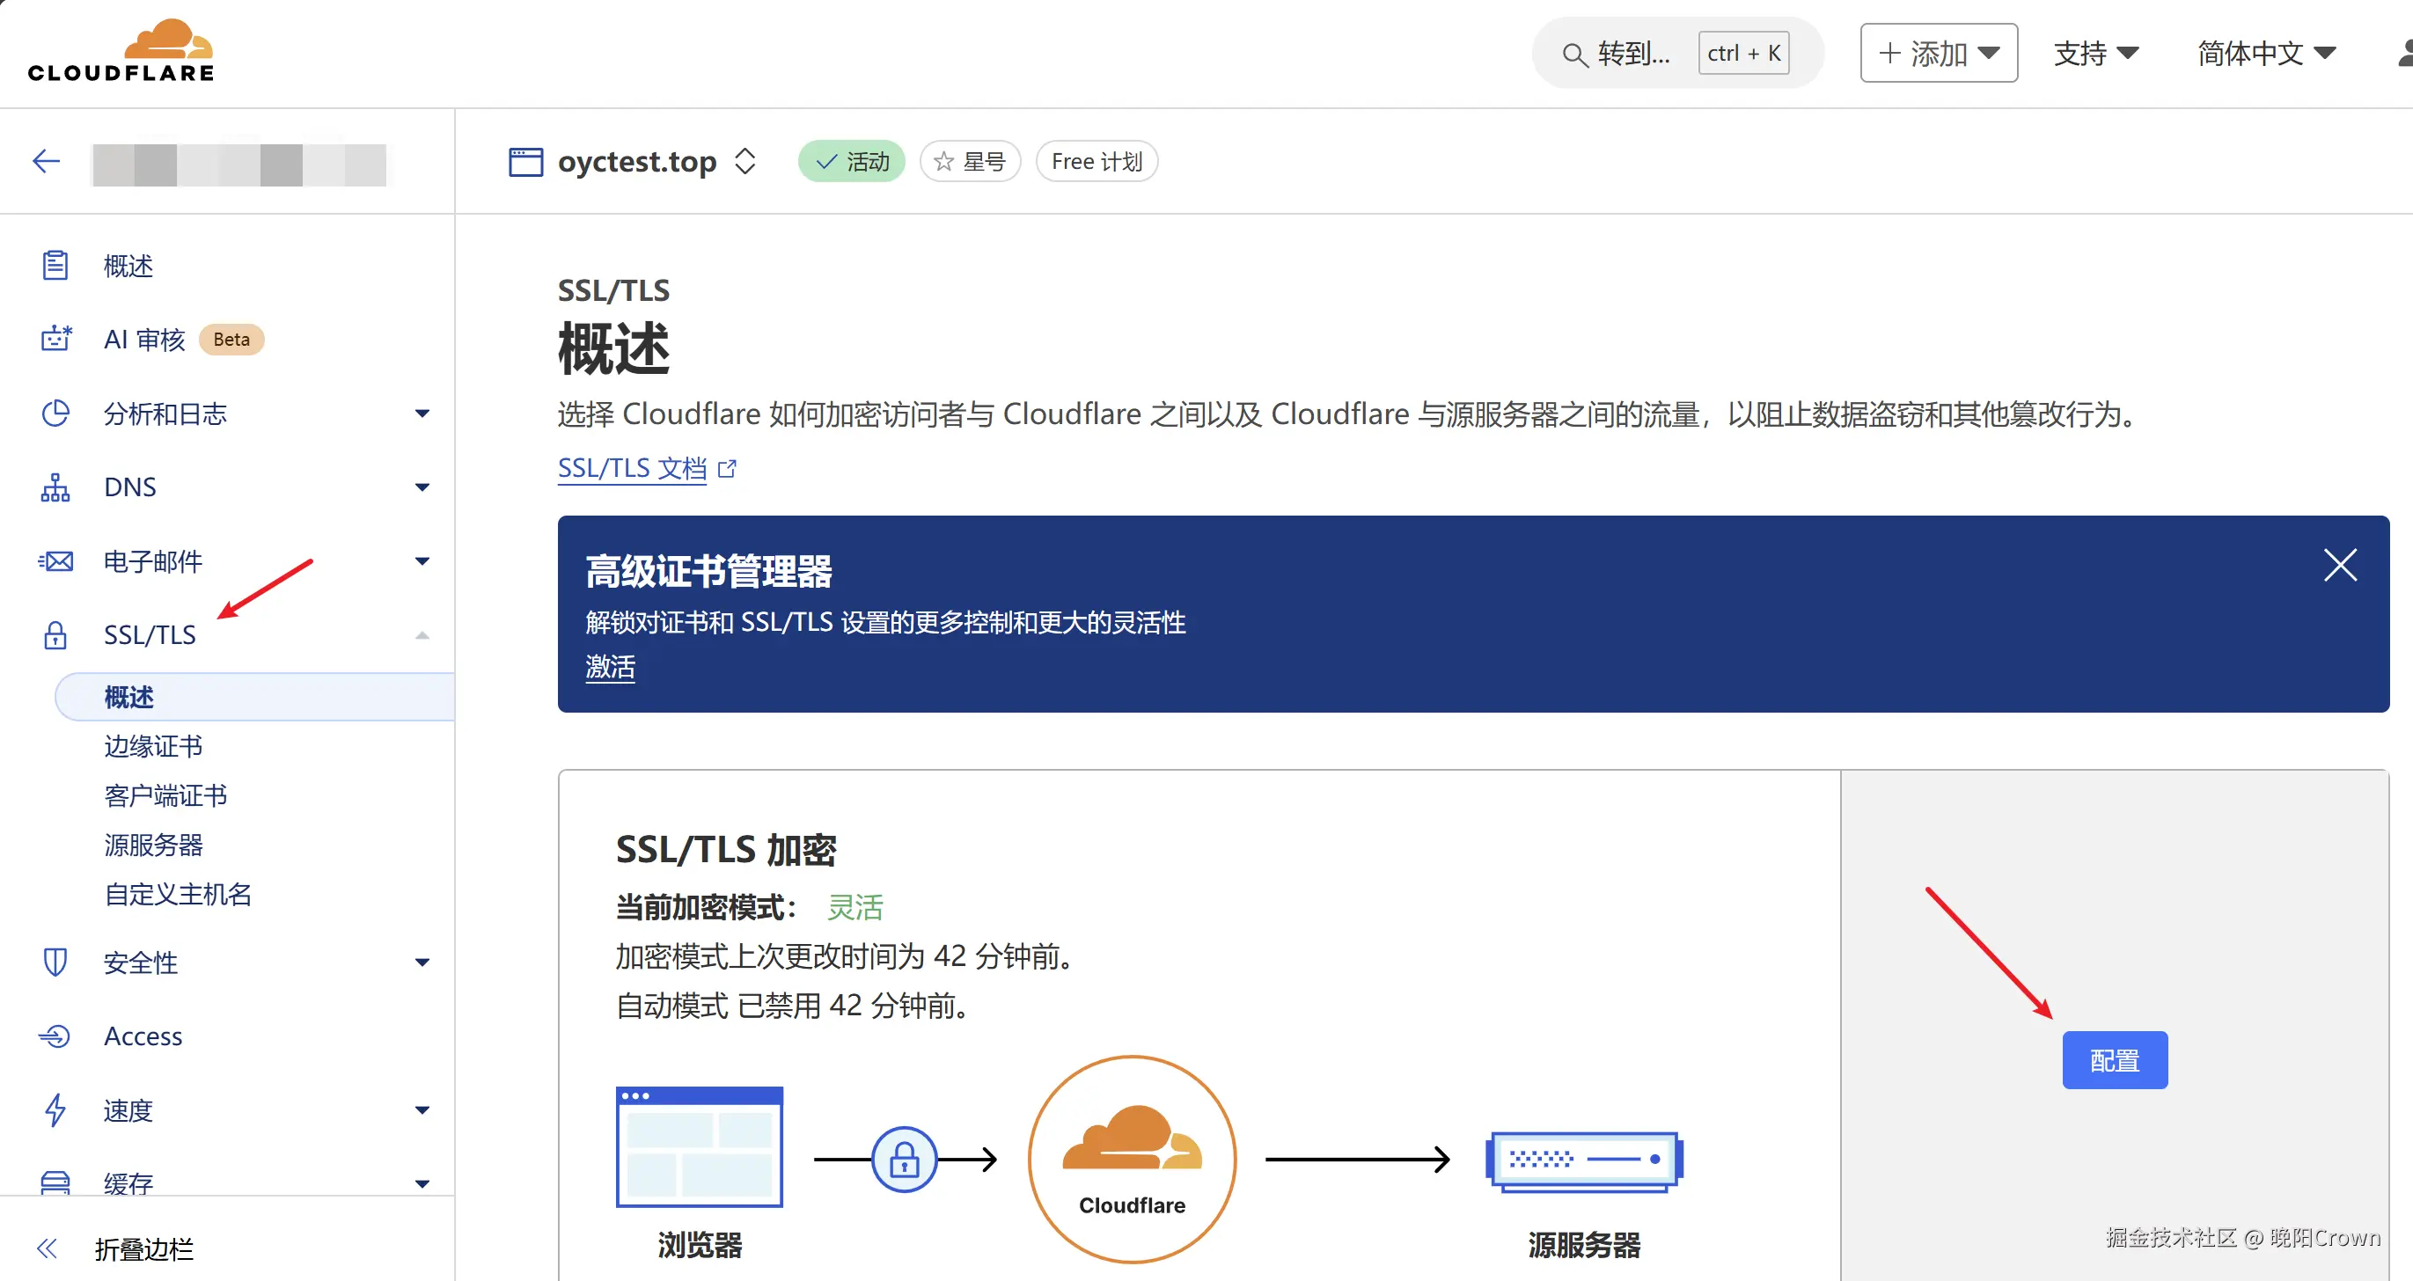Expand the DNS section arrow
The width and height of the screenshot is (2413, 1281).
tap(422, 487)
